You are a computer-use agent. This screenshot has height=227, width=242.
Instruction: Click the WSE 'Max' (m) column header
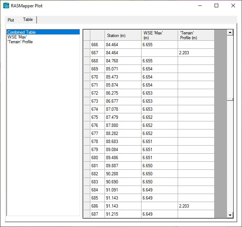[159, 36]
